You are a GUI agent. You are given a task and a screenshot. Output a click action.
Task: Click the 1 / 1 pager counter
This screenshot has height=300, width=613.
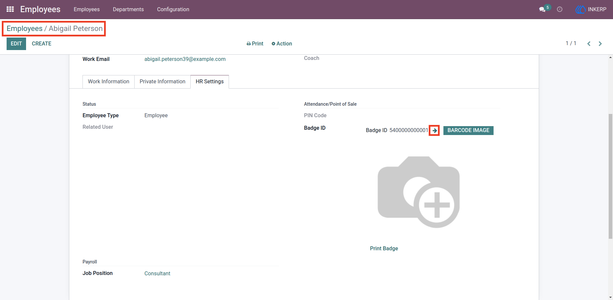click(571, 43)
